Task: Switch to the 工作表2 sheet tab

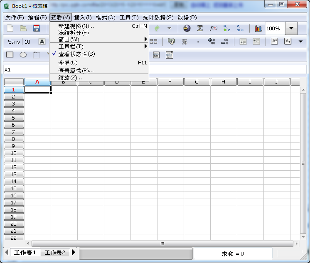Action: 55,253
